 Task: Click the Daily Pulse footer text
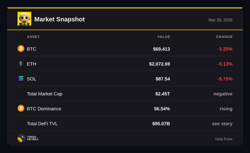pos(224,139)
